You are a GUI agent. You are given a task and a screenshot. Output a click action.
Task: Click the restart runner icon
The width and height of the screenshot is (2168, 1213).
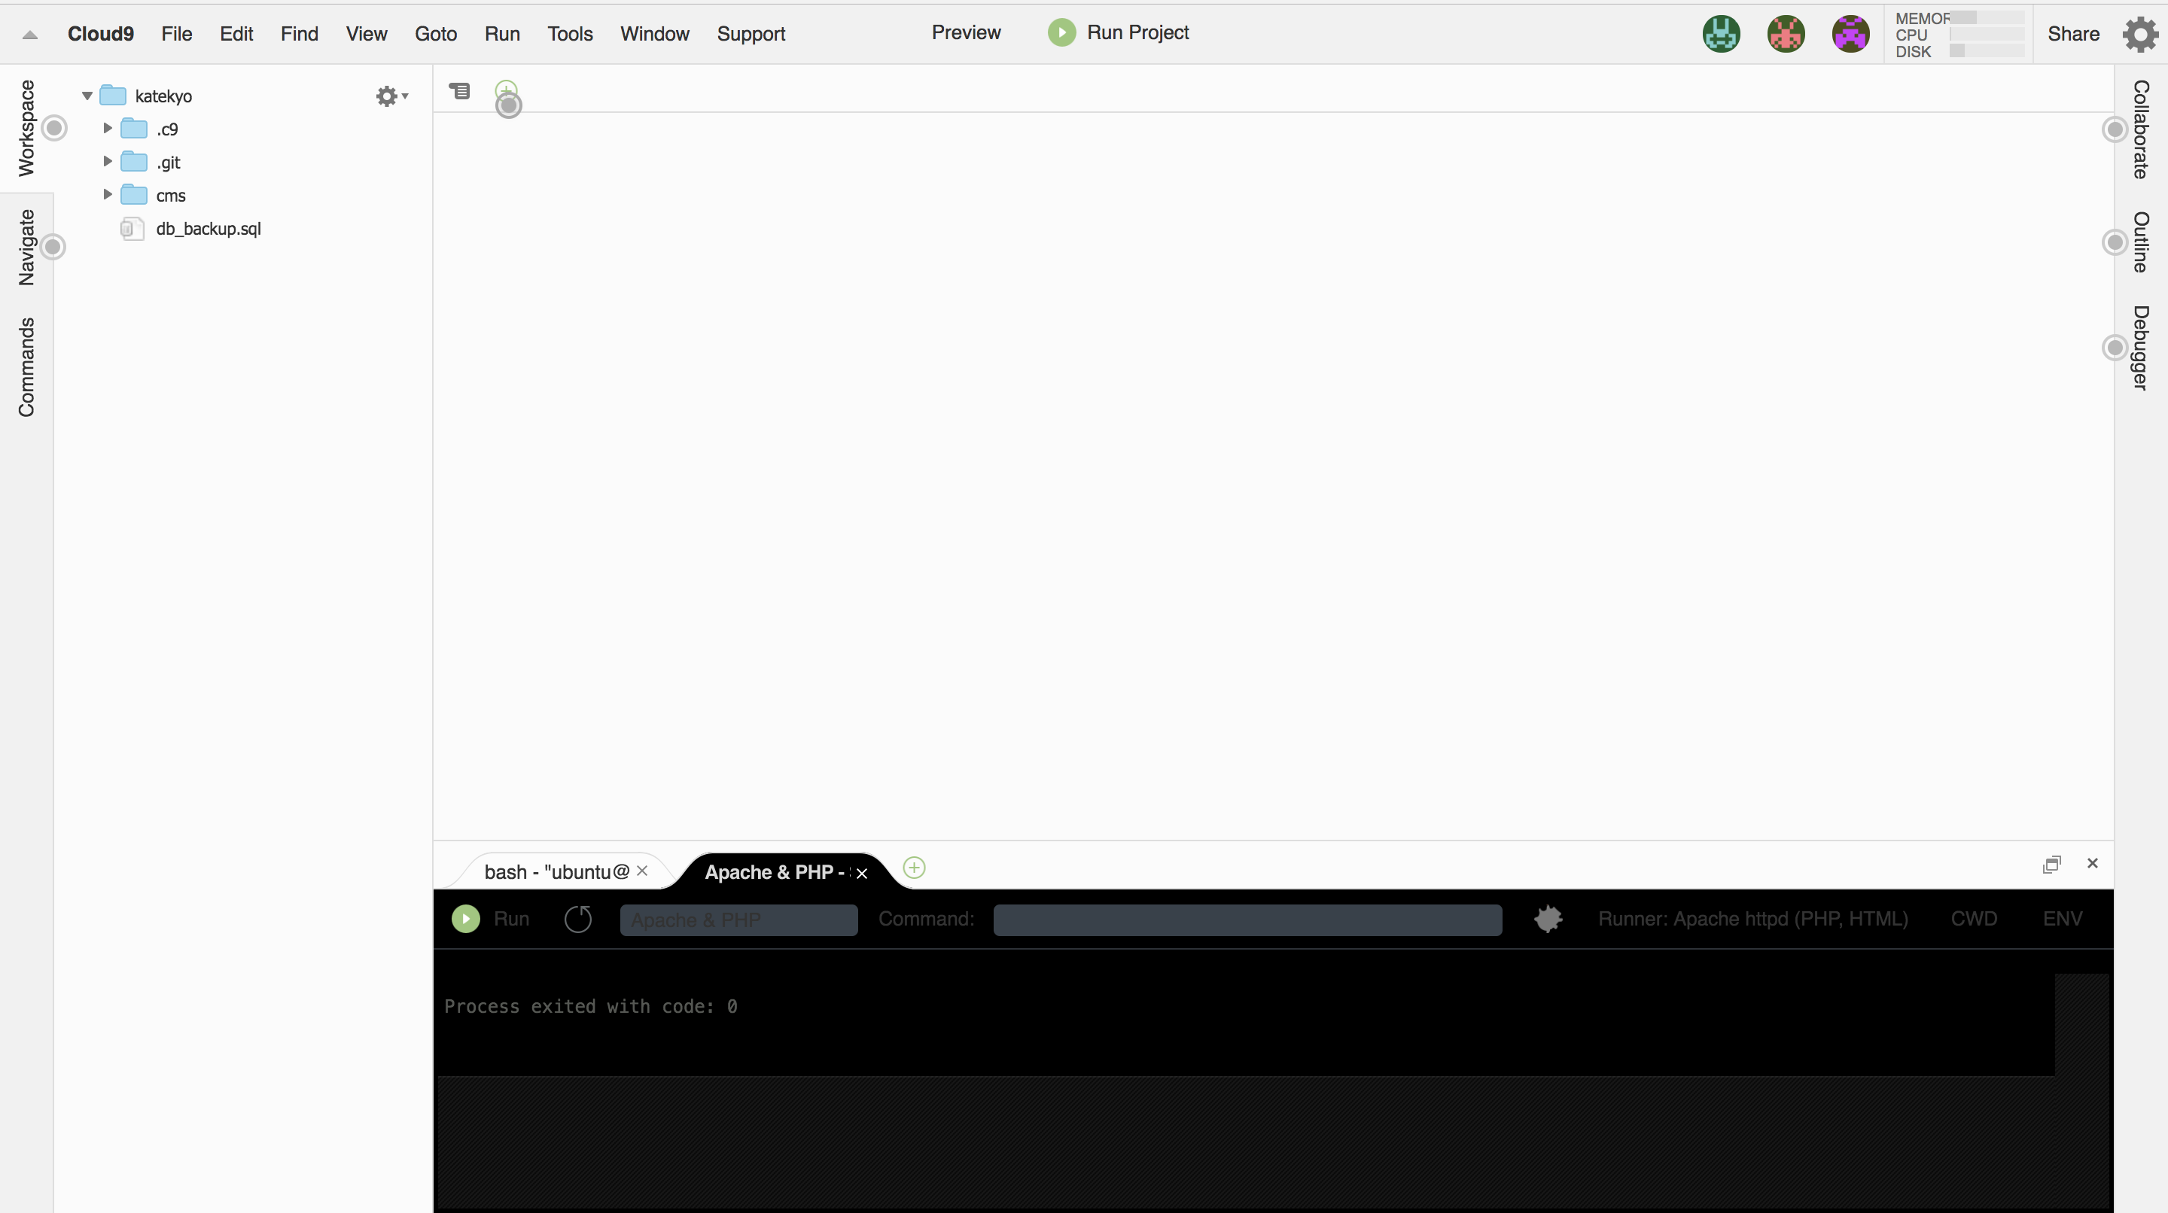coord(578,920)
